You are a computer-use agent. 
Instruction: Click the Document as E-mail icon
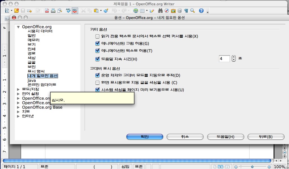tap(29, 11)
